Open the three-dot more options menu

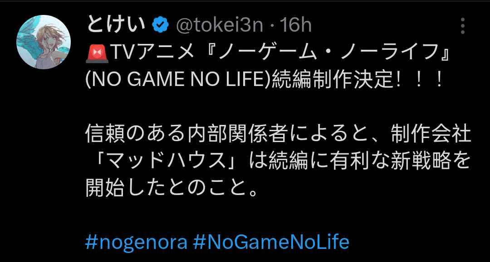point(462,26)
